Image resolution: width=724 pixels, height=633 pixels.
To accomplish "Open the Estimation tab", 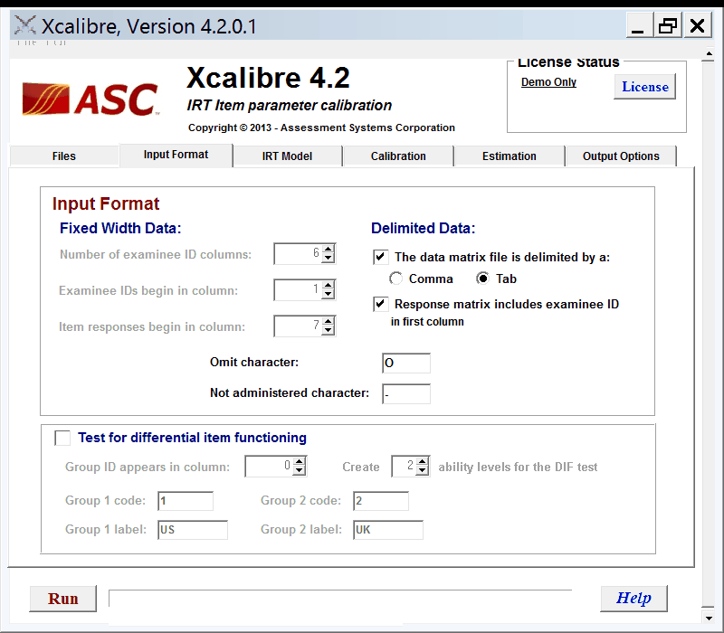I will pos(509,156).
